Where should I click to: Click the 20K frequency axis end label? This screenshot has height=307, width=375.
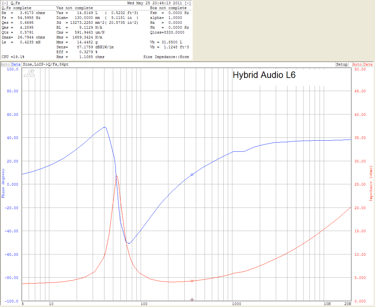348,304
